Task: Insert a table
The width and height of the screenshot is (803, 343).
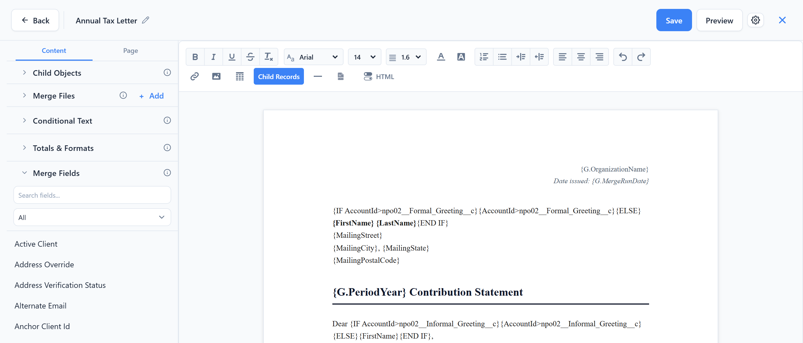Action: tap(240, 76)
